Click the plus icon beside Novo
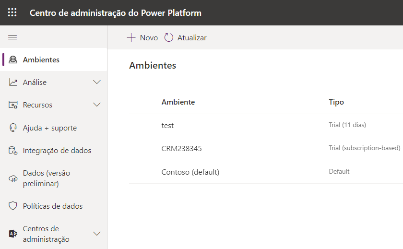403x249 pixels. coord(131,37)
